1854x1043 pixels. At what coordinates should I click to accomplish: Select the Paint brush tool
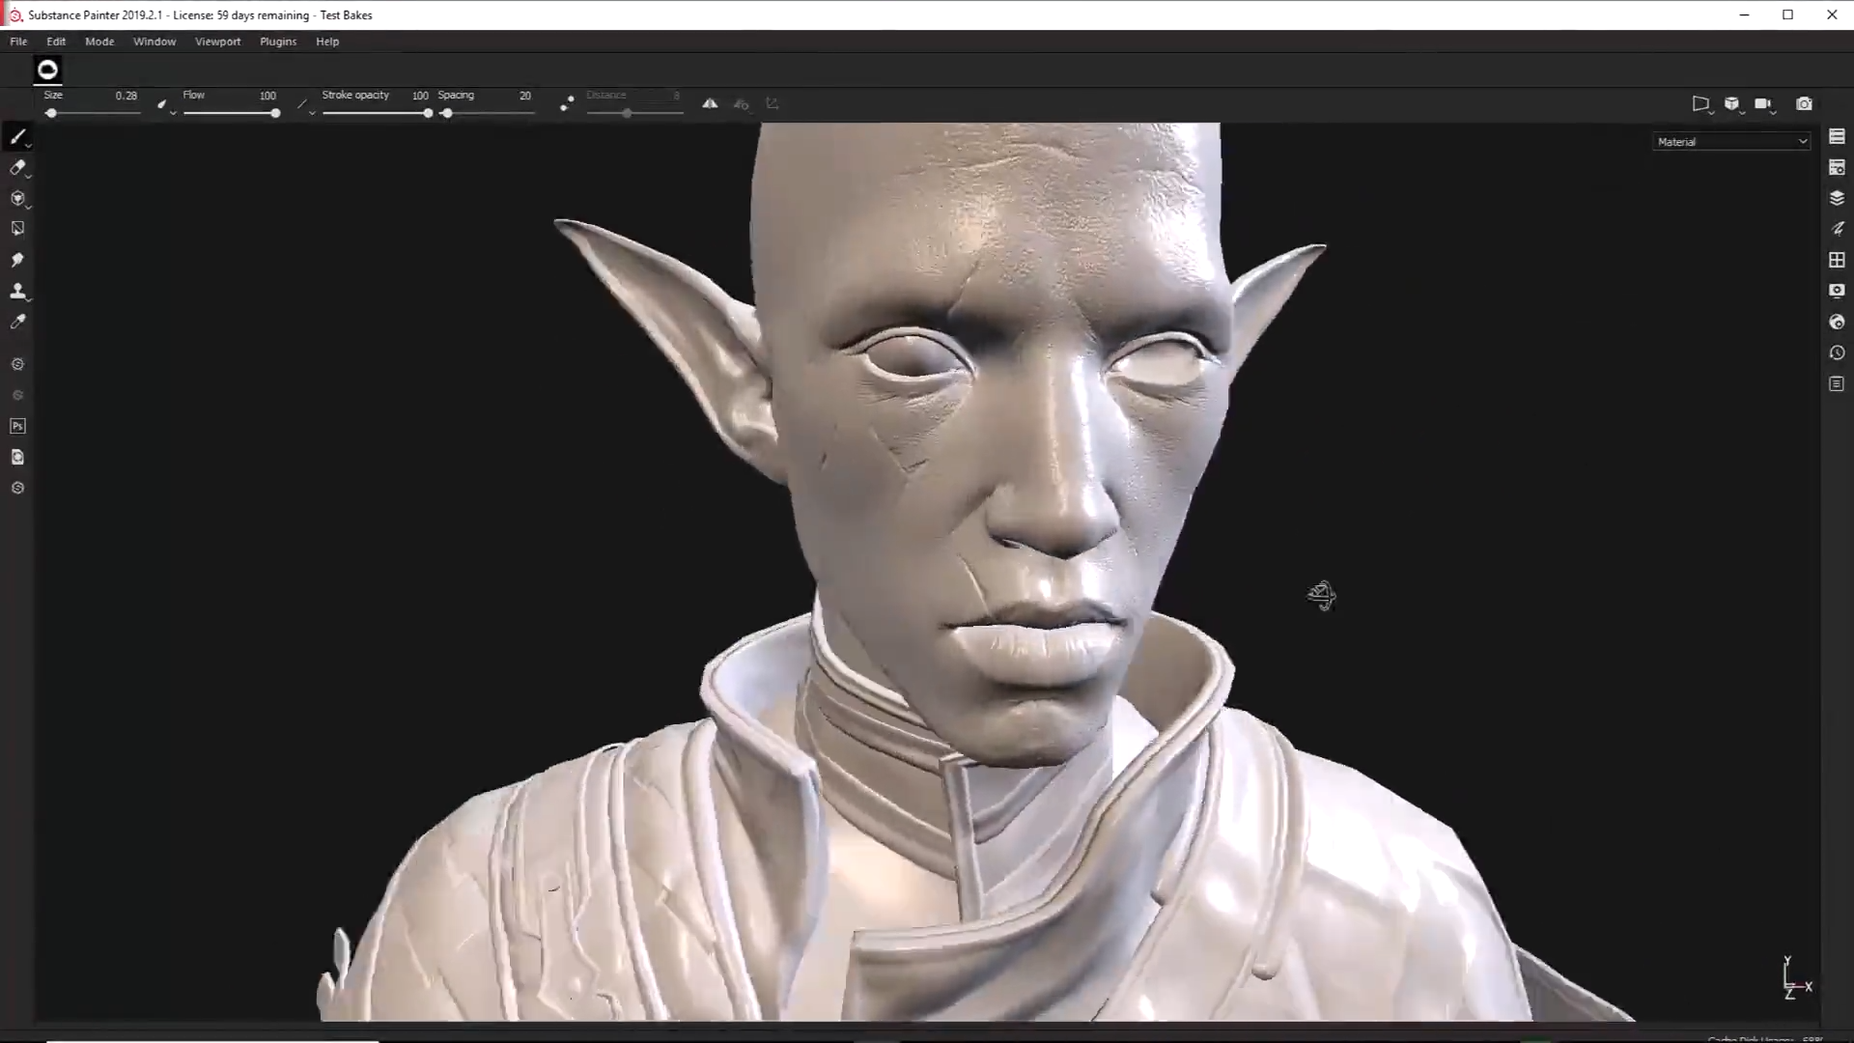[17, 137]
